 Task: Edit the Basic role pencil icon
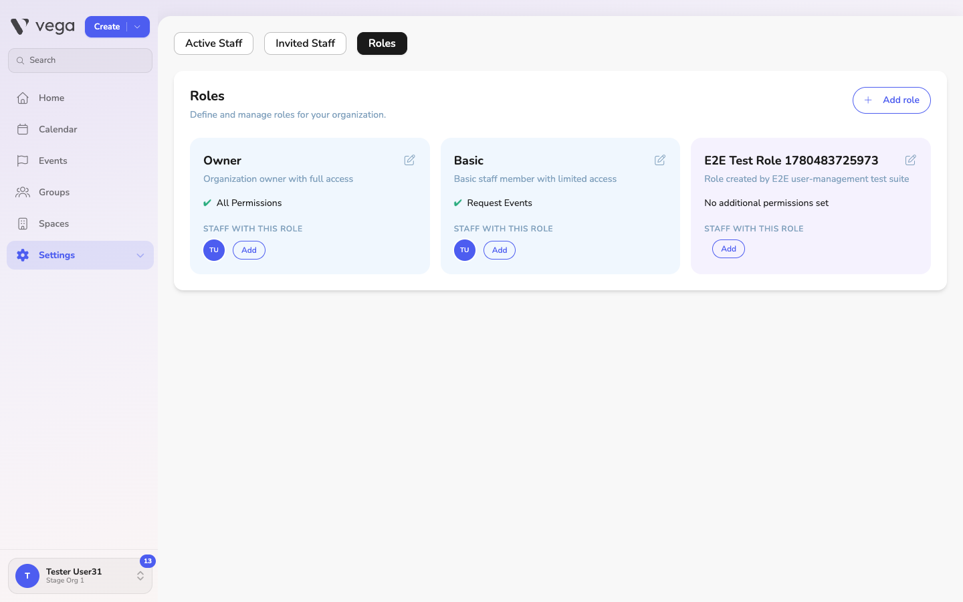[x=660, y=160]
